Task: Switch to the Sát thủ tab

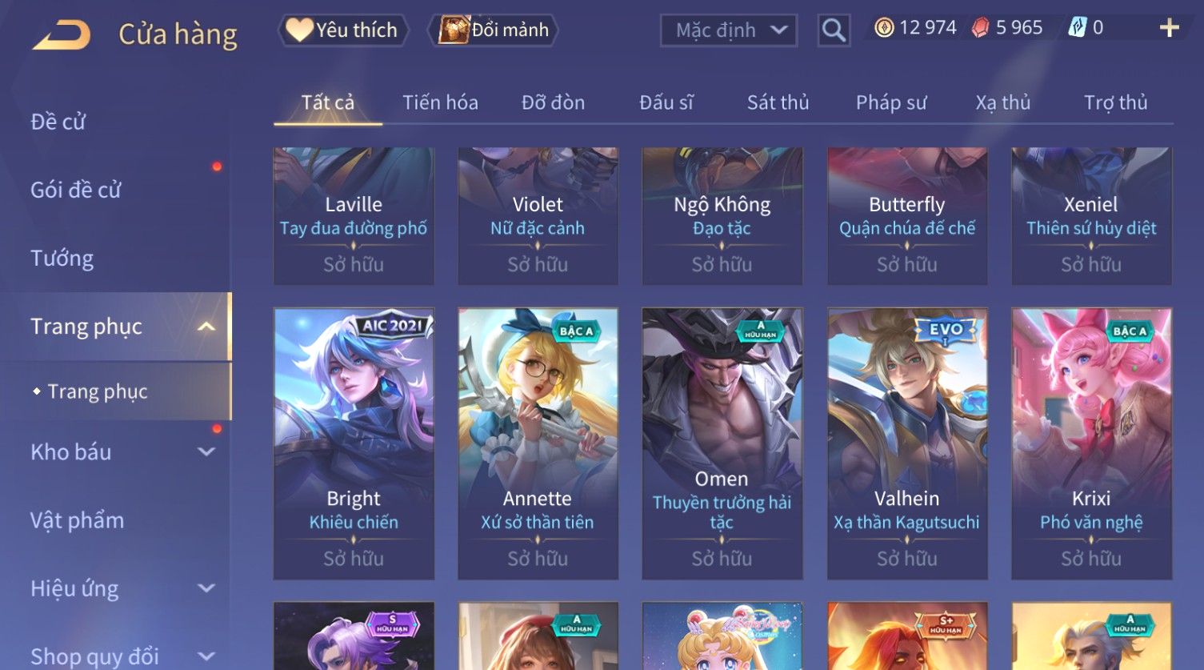Action: point(778,102)
